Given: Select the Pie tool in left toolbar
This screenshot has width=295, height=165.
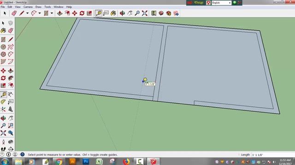Looking at the screenshot, I should point(3,61).
